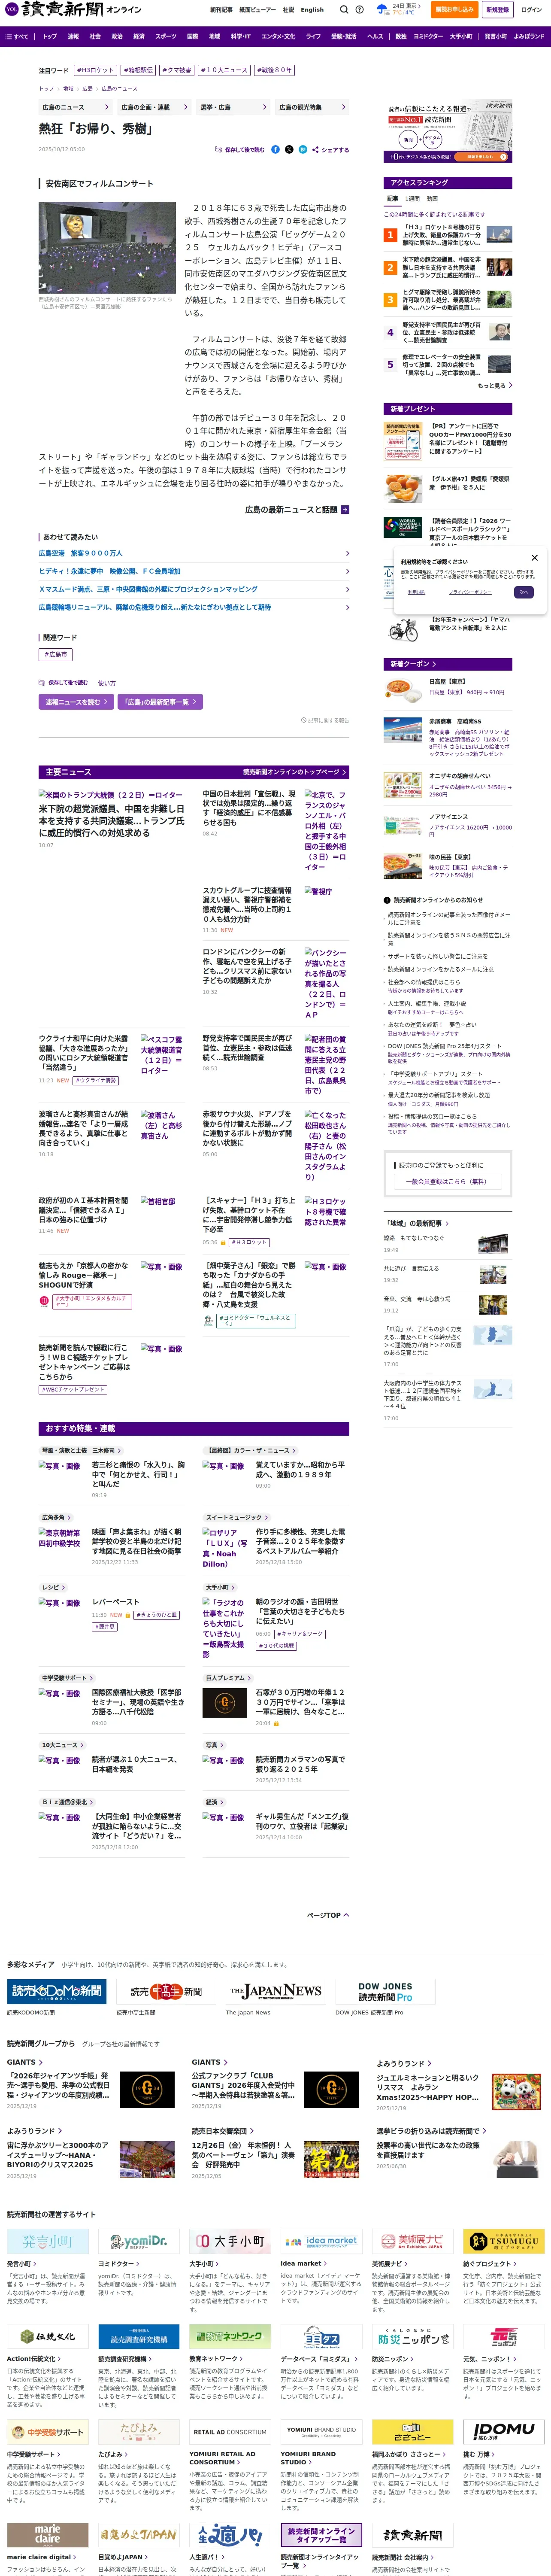Open the 美術展ナビ site logo
This screenshot has width=551, height=2576.
click(412, 2241)
